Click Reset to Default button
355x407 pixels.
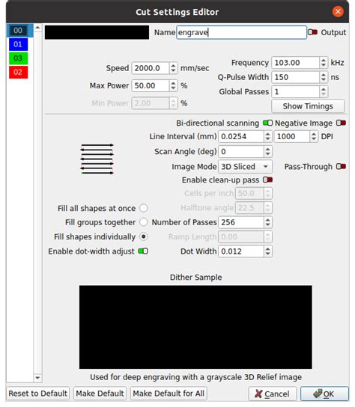[38, 394]
